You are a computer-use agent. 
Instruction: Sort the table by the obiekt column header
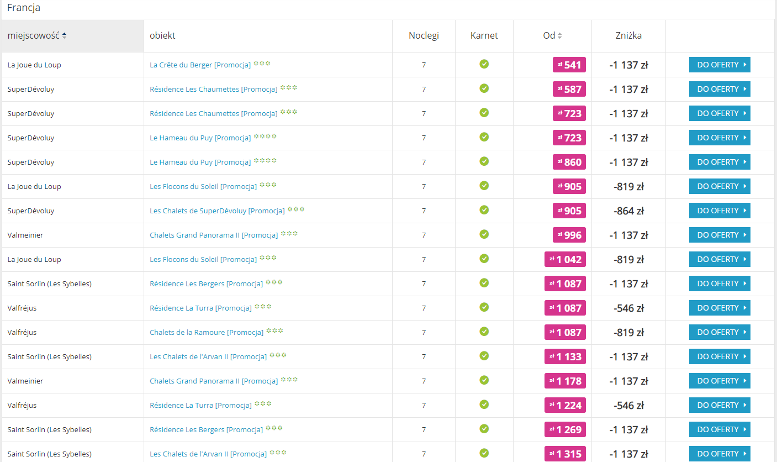pos(162,36)
